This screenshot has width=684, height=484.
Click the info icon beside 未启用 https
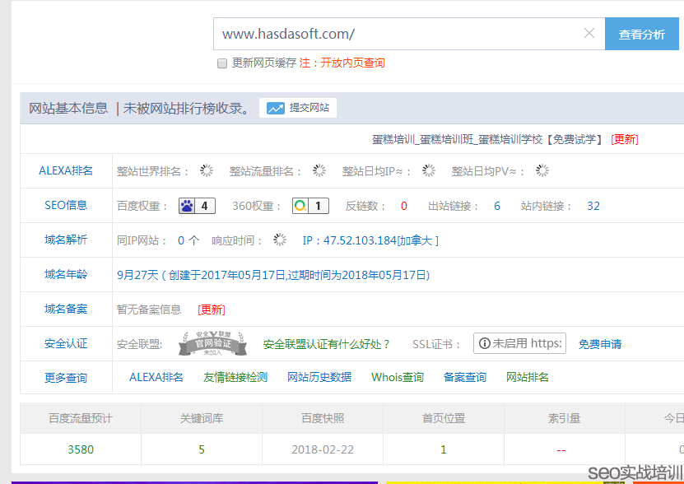(x=485, y=343)
